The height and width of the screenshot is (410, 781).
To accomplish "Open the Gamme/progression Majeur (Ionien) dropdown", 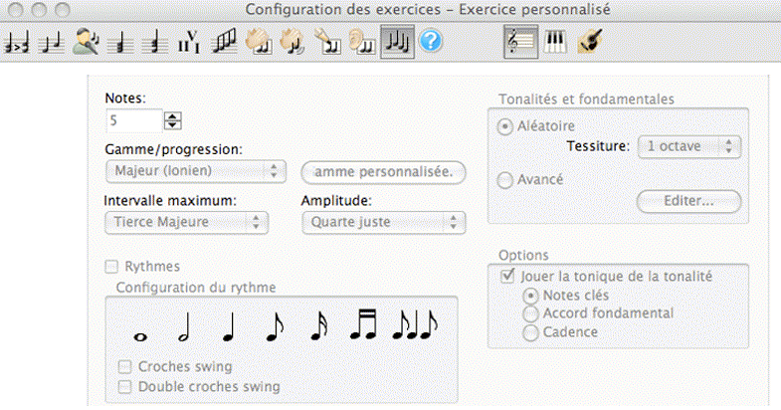I will tap(194, 171).
